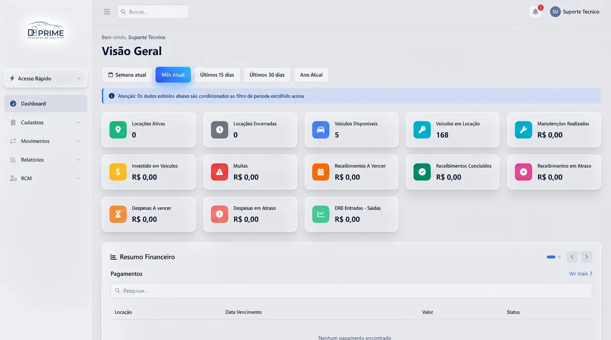
Task: Click the Locações Encerradas clock icon
Action: click(x=219, y=130)
